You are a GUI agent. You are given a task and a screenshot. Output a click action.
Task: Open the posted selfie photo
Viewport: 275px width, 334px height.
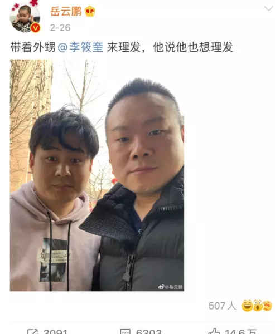(x=97, y=175)
